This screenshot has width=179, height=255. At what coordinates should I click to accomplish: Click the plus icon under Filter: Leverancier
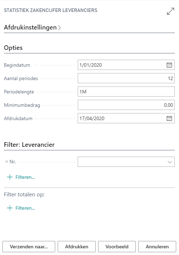(x=10, y=177)
